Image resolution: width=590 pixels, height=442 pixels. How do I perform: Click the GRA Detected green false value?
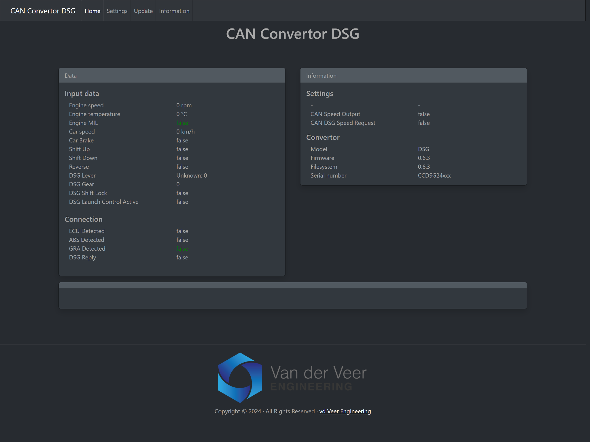pos(182,249)
